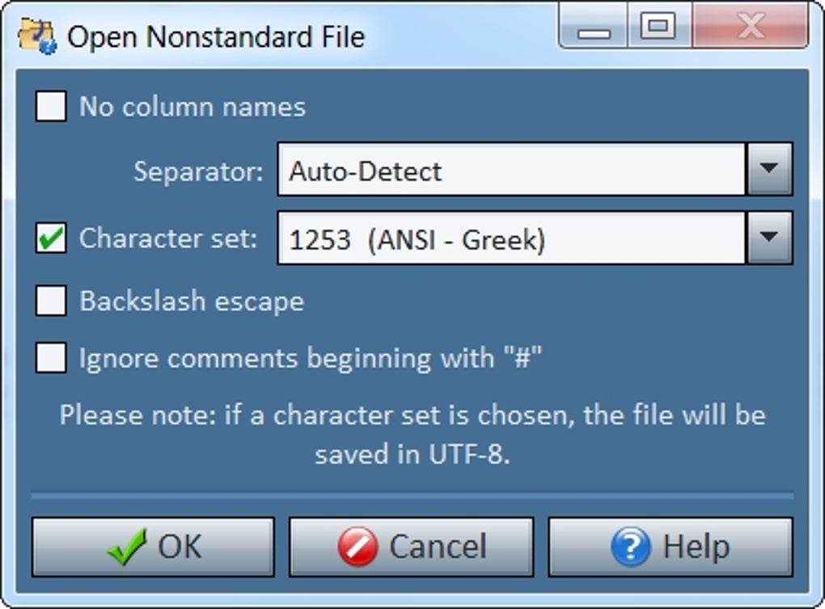Close the dialog with the X button
Viewport: 825px width, 609px height.
[x=751, y=27]
